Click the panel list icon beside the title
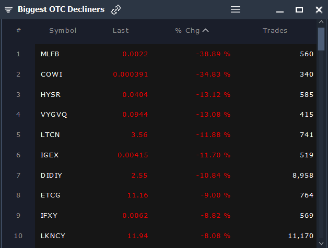The height and width of the screenshot is (248, 328). [x=8, y=10]
